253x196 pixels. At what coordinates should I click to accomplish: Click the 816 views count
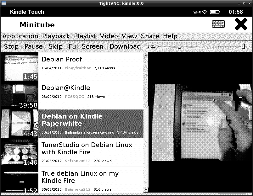pyautogui.click(x=103, y=189)
